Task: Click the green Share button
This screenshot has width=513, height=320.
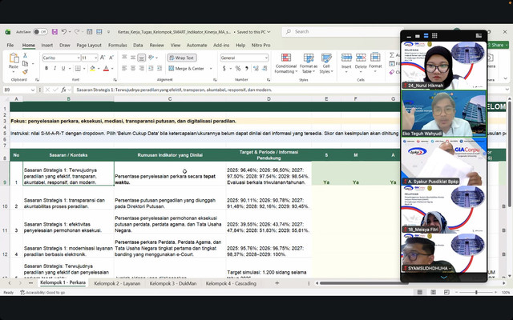Action: pyautogui.click(x=497, y=45)
